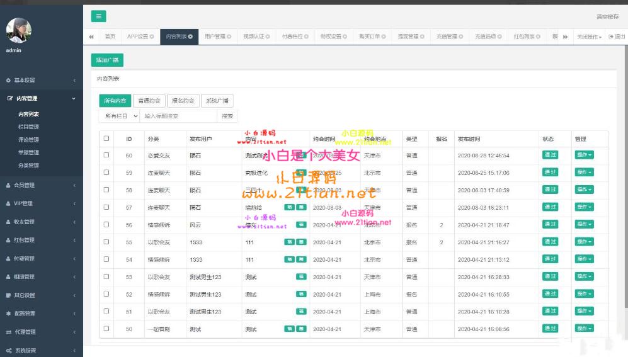Viewport: 628px width, 357px height.
Task: Click the person icon beside 会员管理
Action: pyautogui.click(x=8, y=185)
